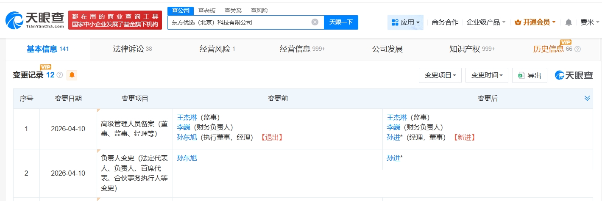This screenshot has height=201, width=602.
Task: Click the 导出 export button
Action: [x=530, y=75]
